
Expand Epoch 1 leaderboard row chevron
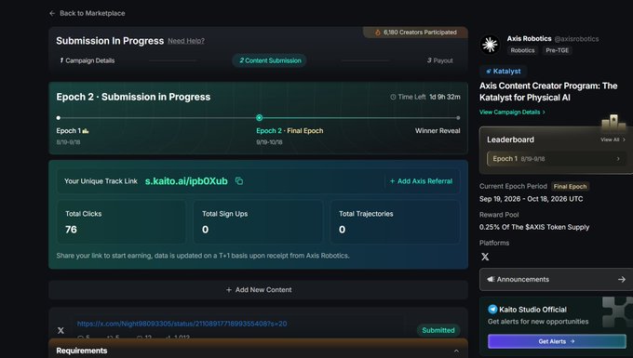pyautogui.click(x=618, y=159)
